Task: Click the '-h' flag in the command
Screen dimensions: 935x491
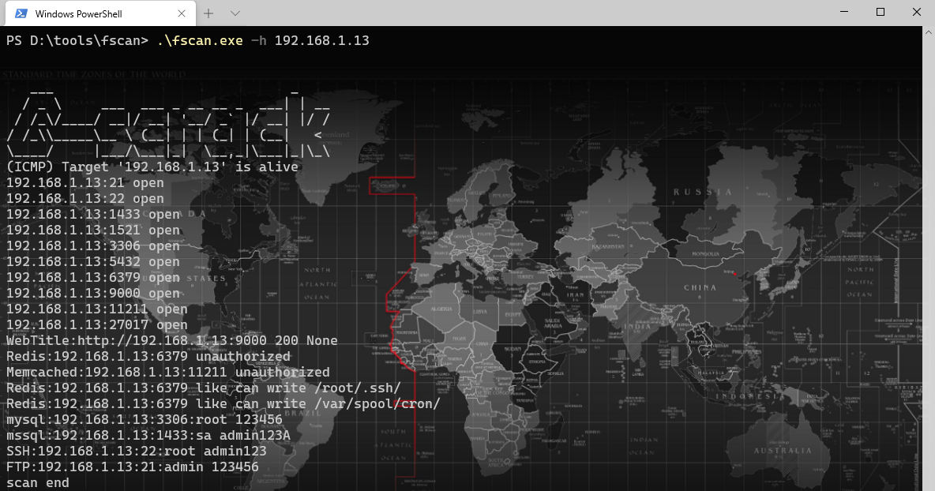Action: (259, 40)
